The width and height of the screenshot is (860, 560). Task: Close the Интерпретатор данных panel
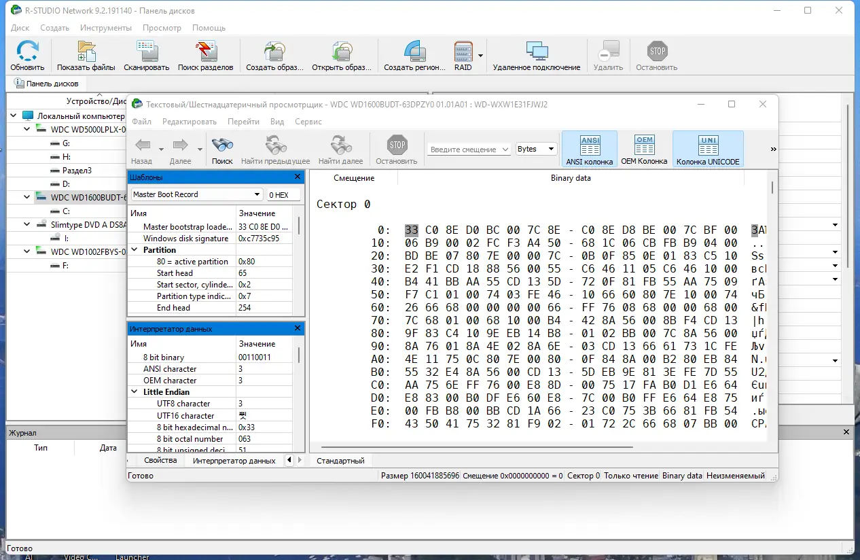(x=298, y=328)
